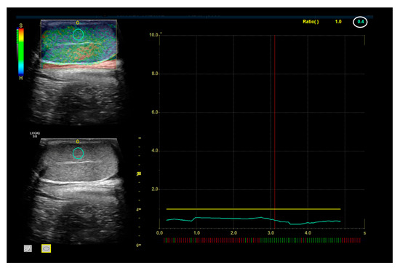This screenshot has height=271, width=400.
Task: Click the Ratio( ) label
Action: coord(311,22)
